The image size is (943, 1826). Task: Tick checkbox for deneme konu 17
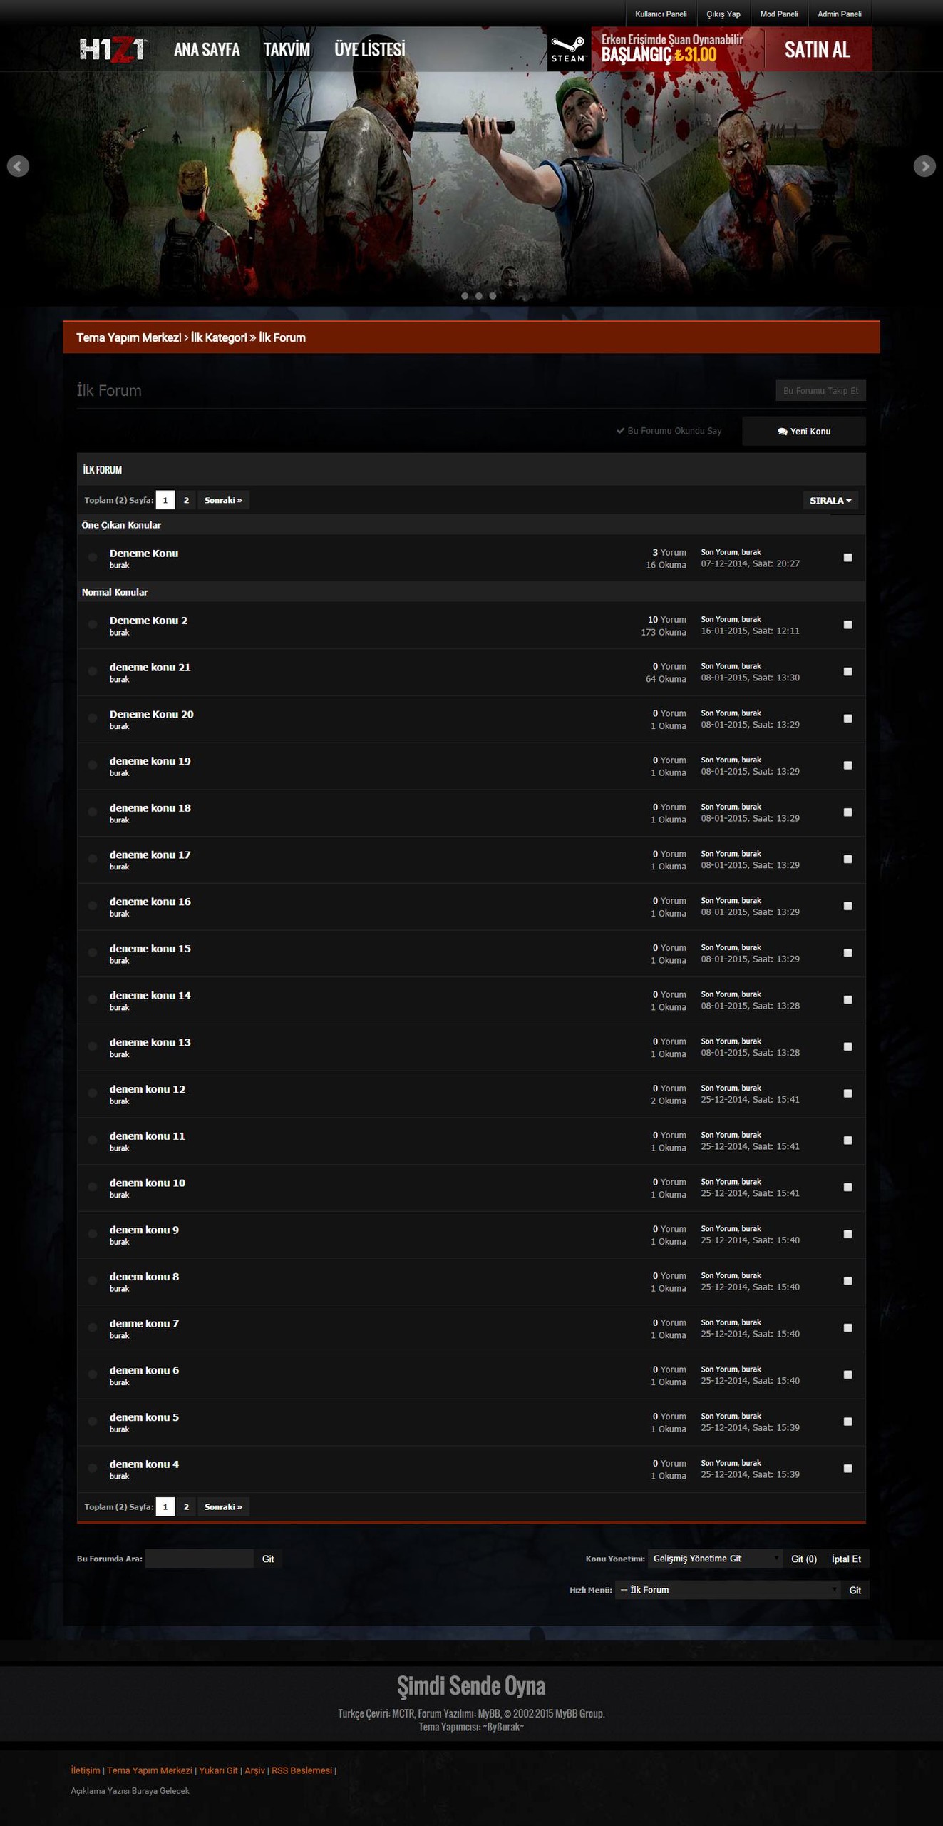pos(847,859)
